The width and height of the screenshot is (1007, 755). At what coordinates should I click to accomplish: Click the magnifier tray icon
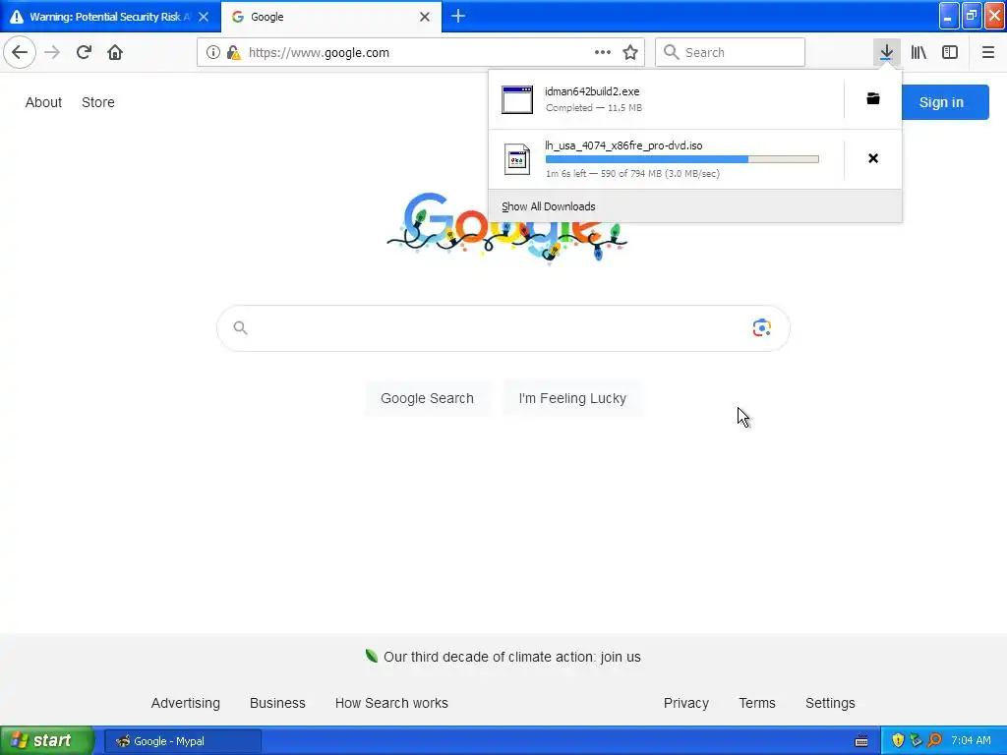click(934, 740)
